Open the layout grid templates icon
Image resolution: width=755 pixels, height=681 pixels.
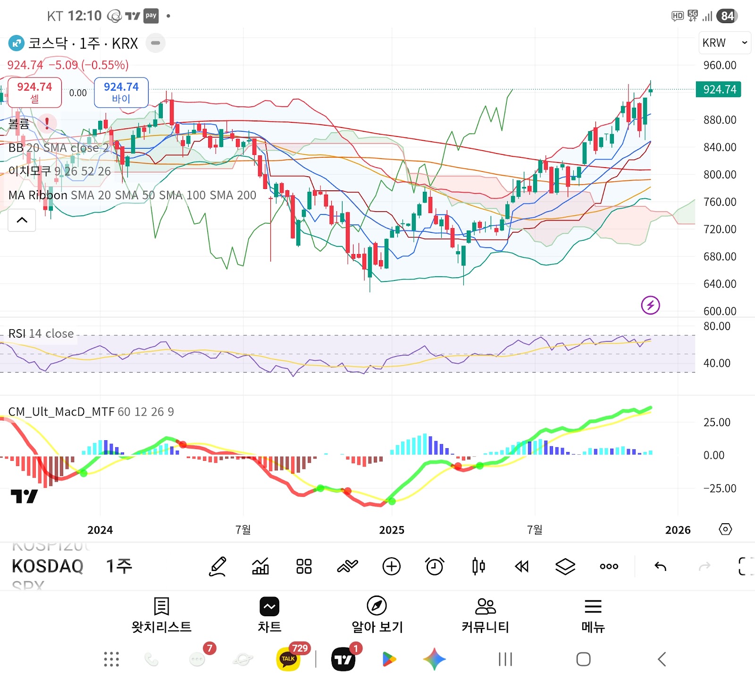304,566
